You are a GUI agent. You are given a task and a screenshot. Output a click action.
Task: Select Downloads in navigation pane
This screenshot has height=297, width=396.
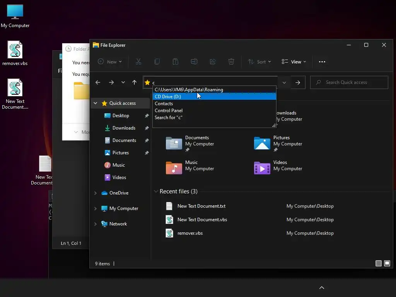click(124, 128)
